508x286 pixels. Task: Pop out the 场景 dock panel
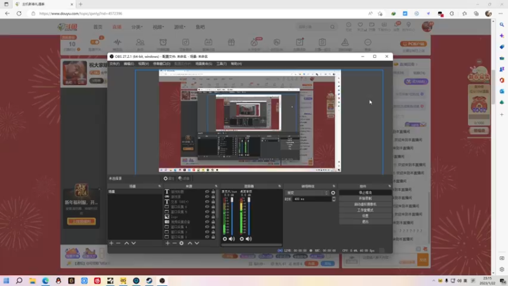(x=159, y=186)
